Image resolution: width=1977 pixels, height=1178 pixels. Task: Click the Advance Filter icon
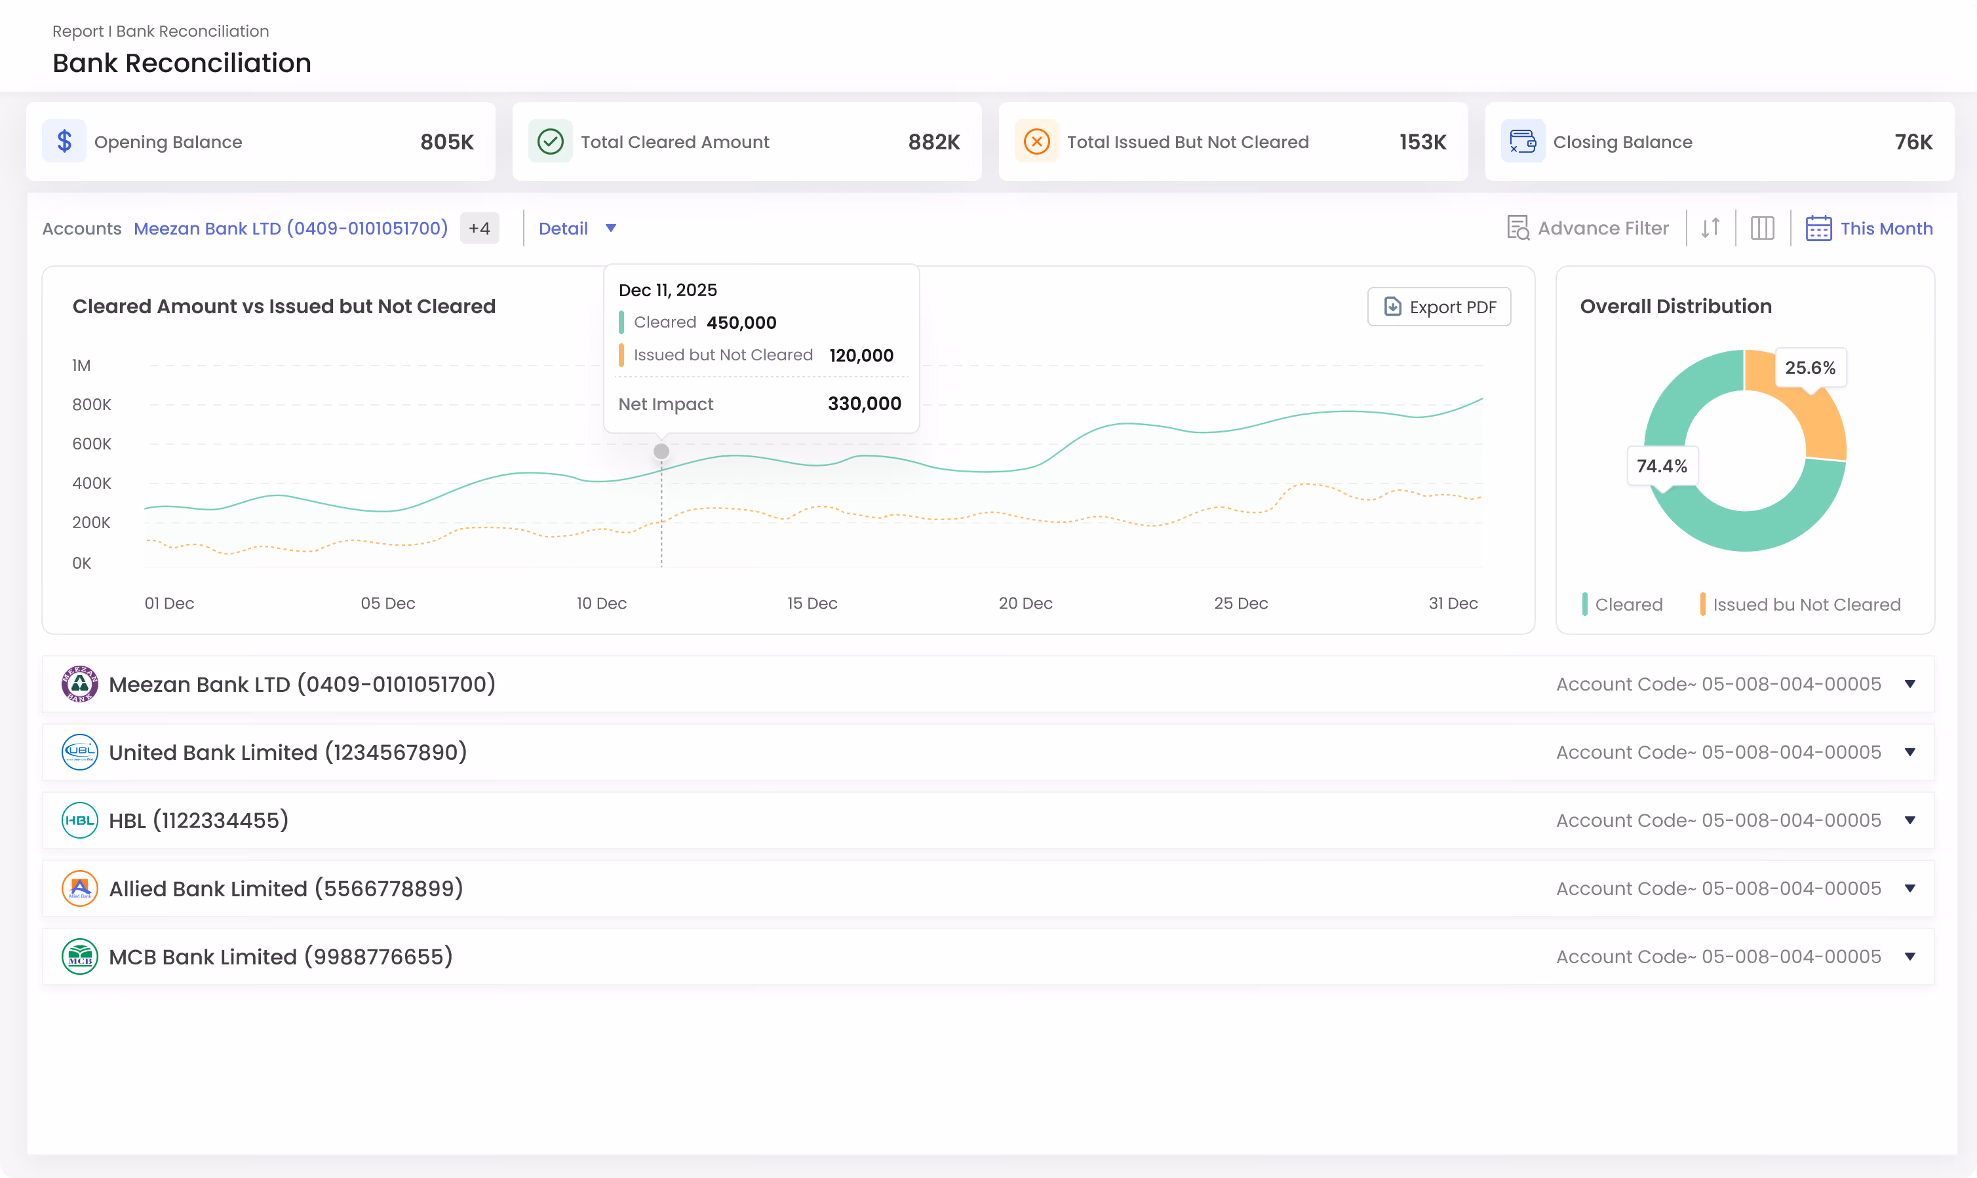pyautogui.click(x=1518, y=229)
